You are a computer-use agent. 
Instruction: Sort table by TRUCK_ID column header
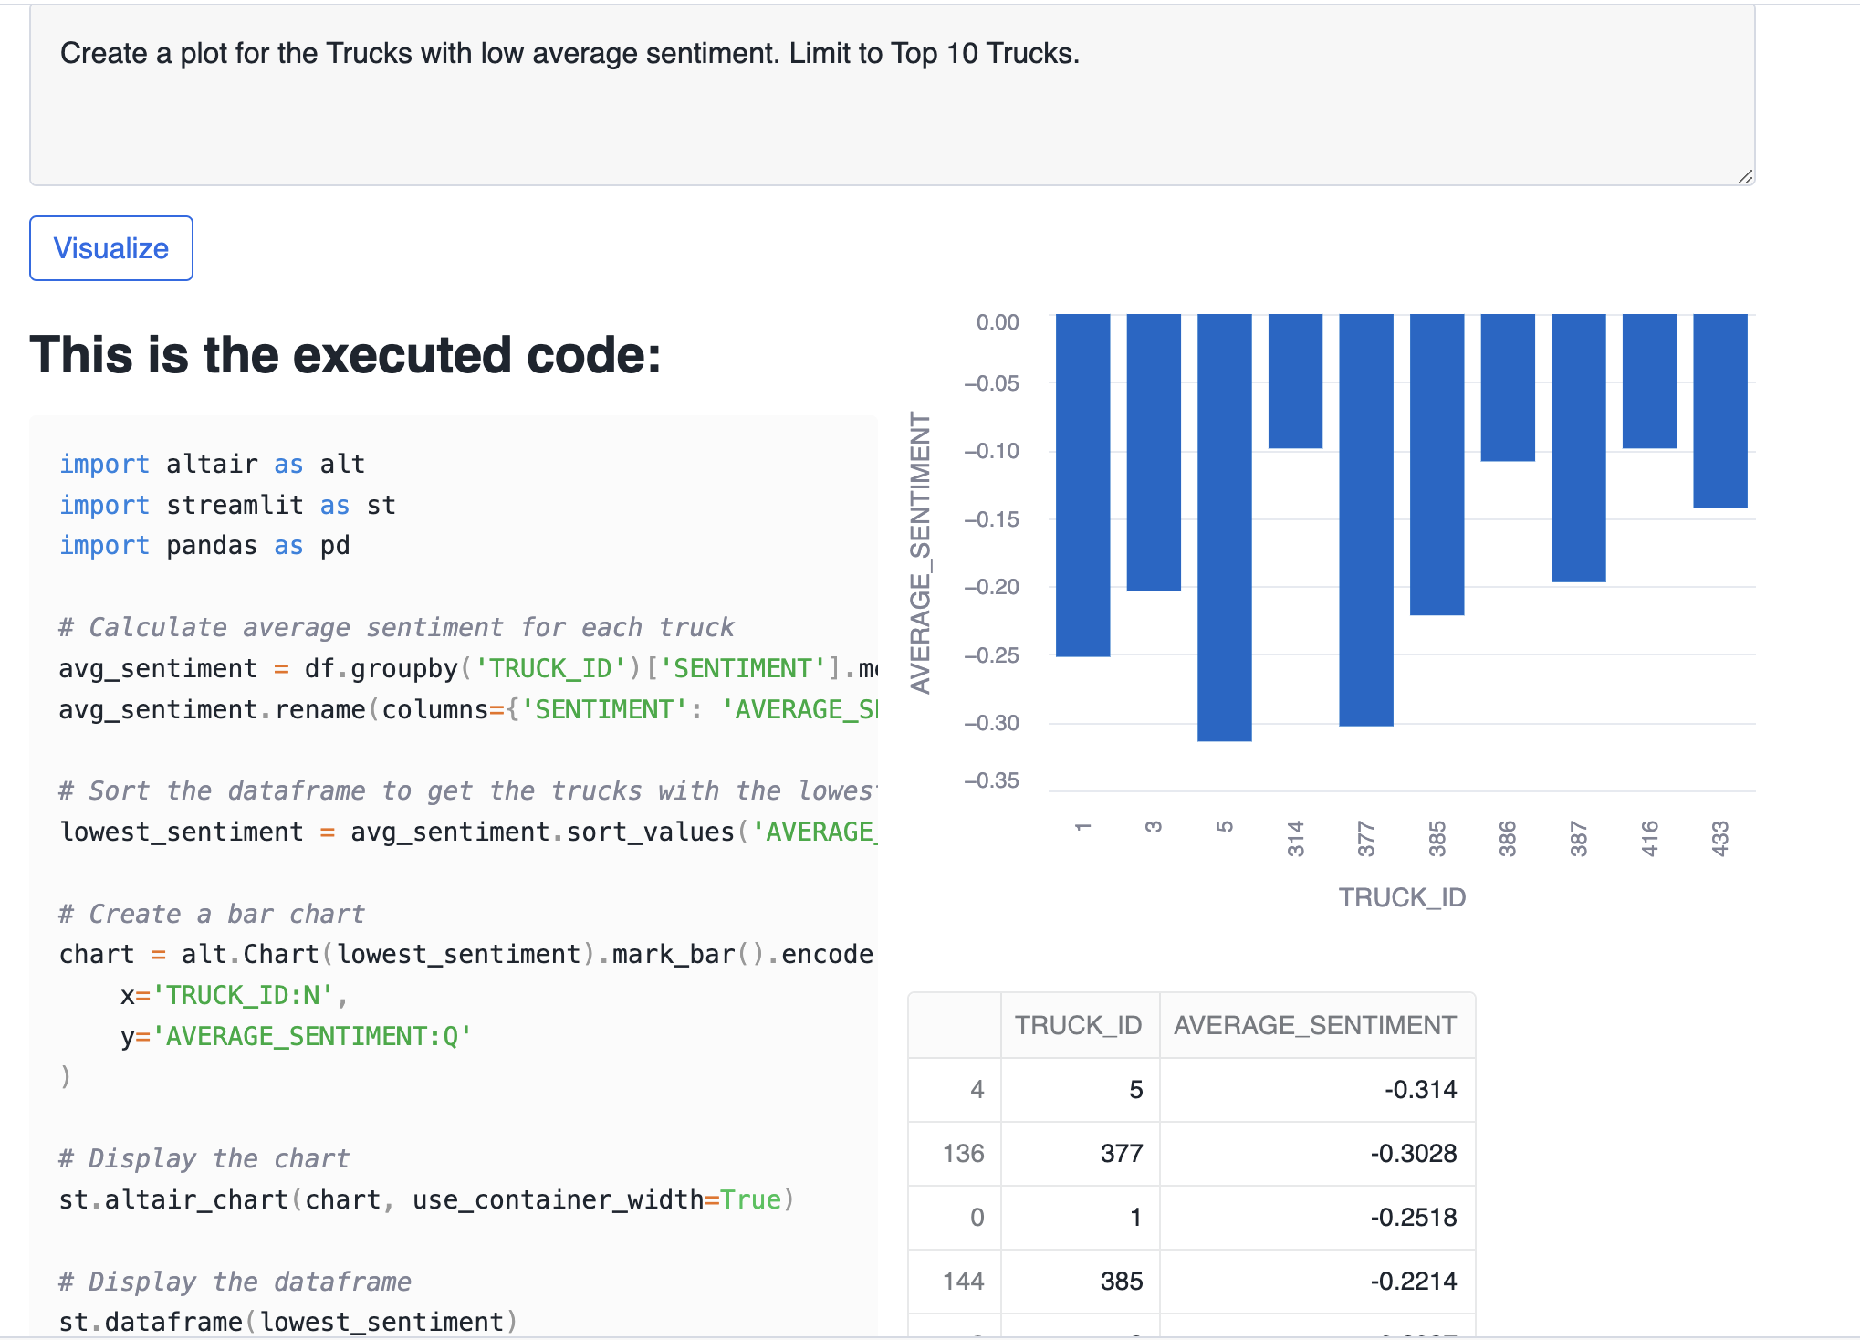pyautogui.click(x=1080, y=1025)
